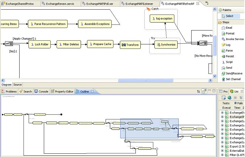
Task: Open the Property Editor tab
Action: [62, 91]
